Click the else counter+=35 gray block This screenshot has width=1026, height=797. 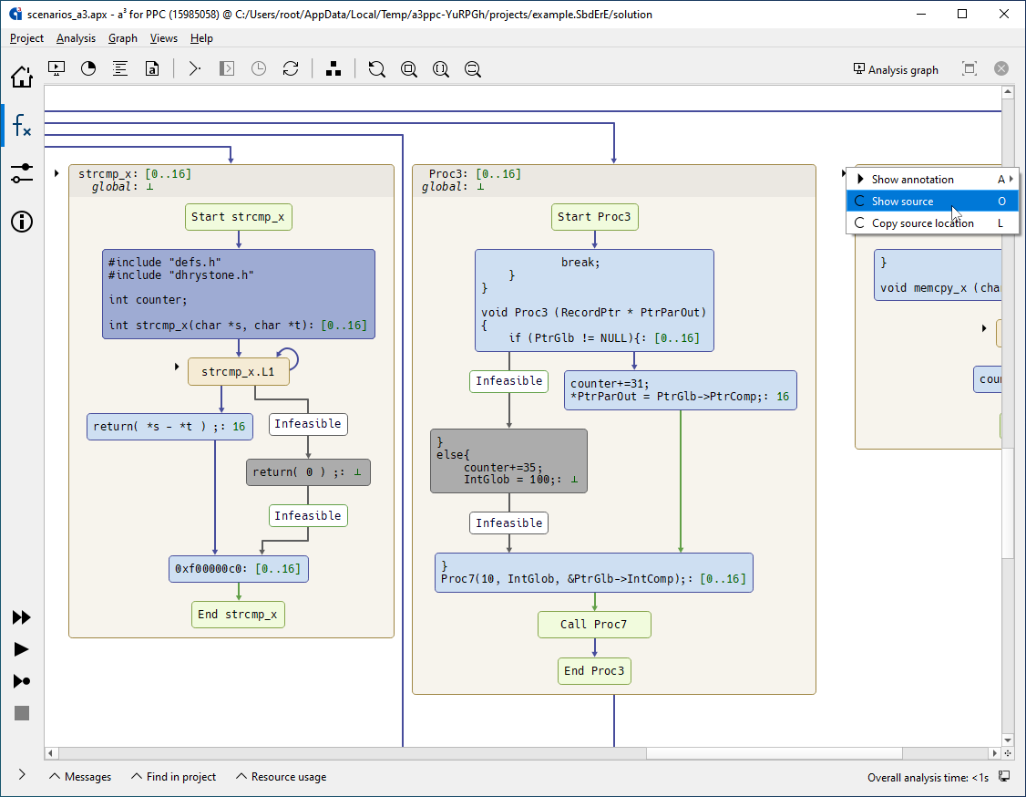click(508, 461)
